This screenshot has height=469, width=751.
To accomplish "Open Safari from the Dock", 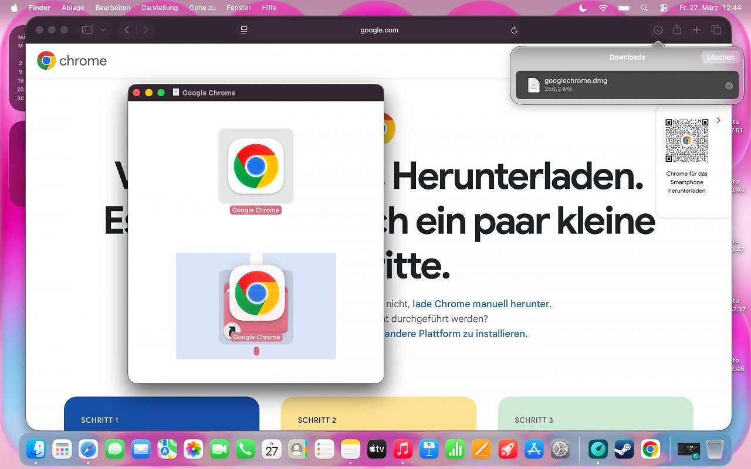I will [89, 450].
